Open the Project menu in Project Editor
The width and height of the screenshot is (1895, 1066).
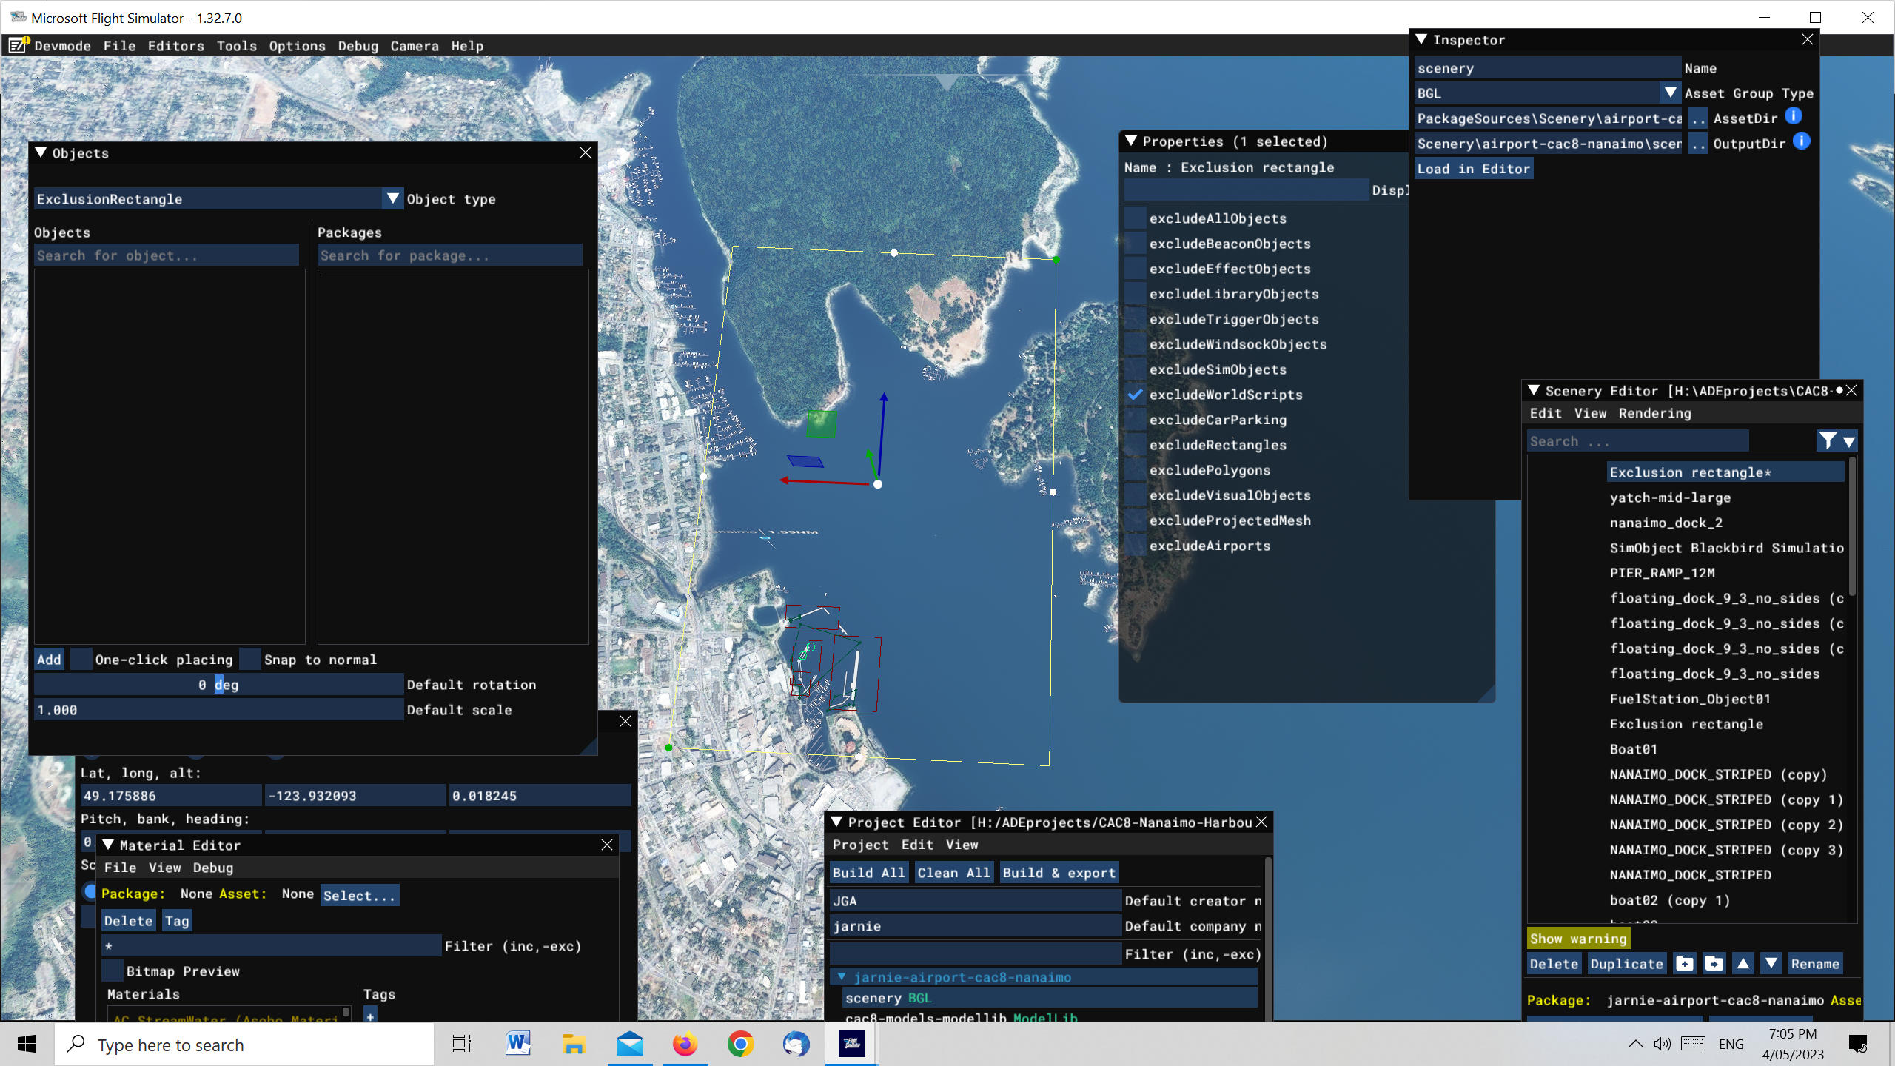(x=861, y=845)
